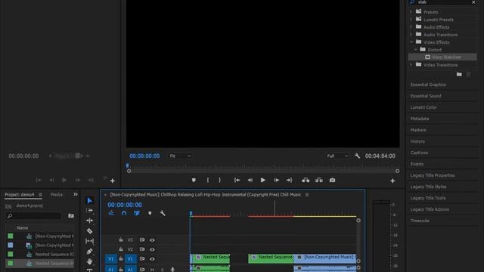Click the Mark In button in Program Monitor
The width and height of the screenshot is (484, 272).
tap(208, 180)
